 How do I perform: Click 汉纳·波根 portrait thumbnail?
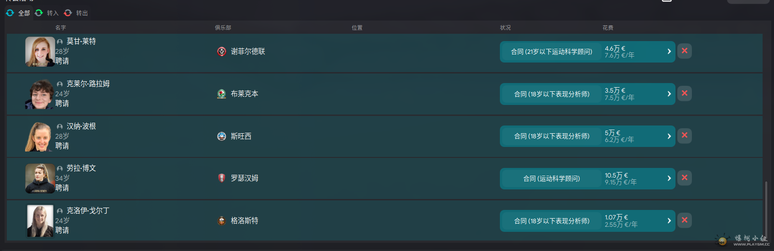tap(39, 136)
